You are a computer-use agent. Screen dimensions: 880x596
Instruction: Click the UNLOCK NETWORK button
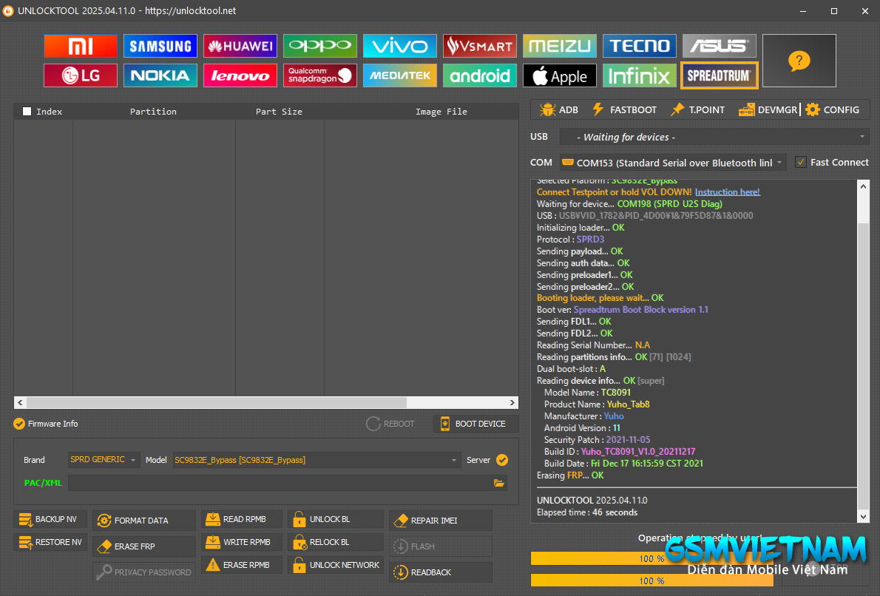(336, 565)
